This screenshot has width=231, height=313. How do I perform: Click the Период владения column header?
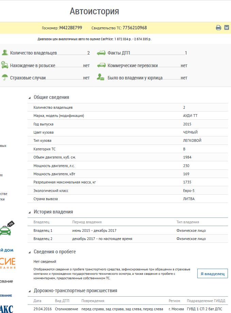[87, 222]
